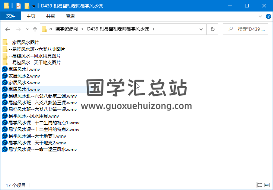Open the recent locations dropdown arrow

click(x=27, y=29)
